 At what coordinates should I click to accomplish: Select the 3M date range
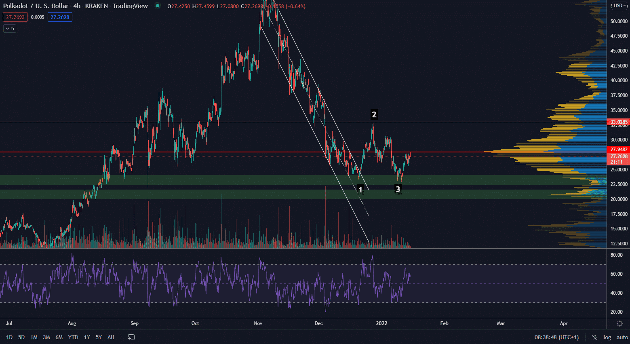[46, 337]
